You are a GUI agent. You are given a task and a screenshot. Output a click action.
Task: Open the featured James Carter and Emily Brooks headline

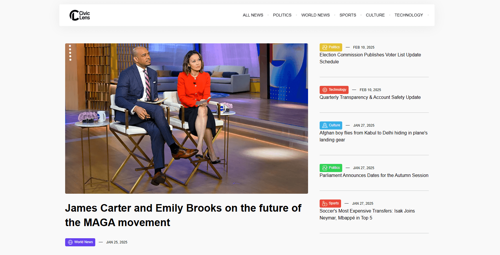pos(183,215)
